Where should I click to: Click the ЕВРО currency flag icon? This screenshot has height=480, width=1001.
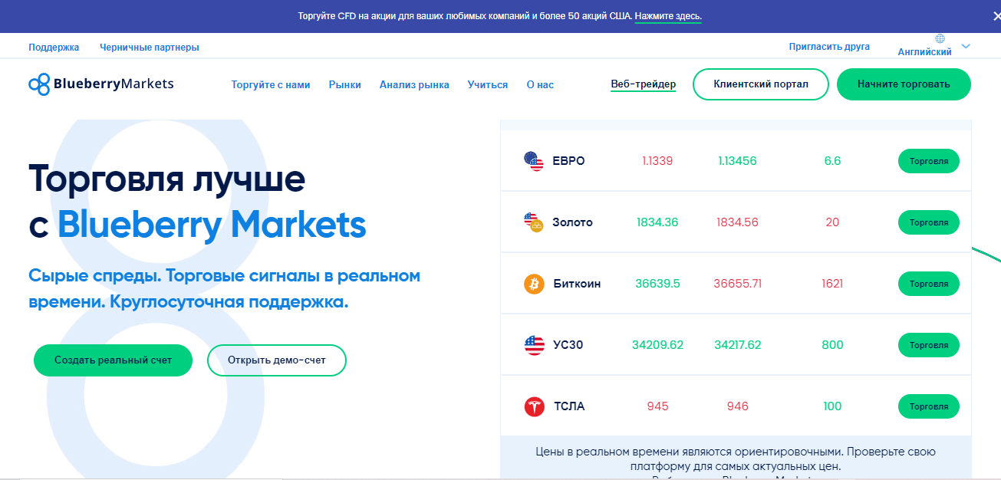[x=534, y=161]
